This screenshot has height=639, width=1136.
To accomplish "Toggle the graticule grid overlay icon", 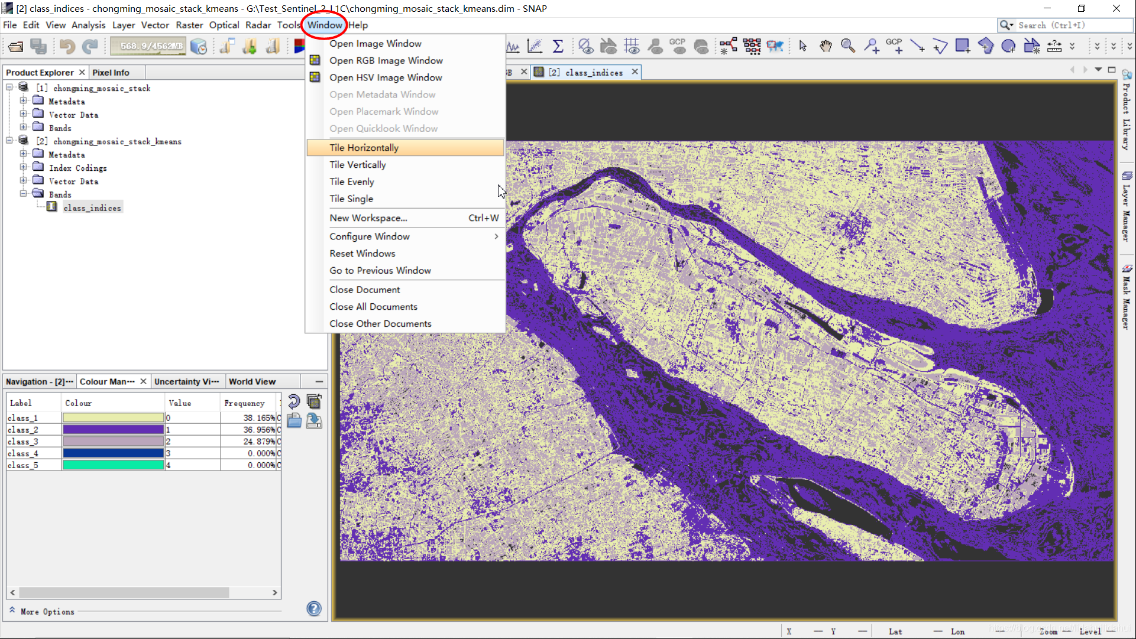I will 632,46.
